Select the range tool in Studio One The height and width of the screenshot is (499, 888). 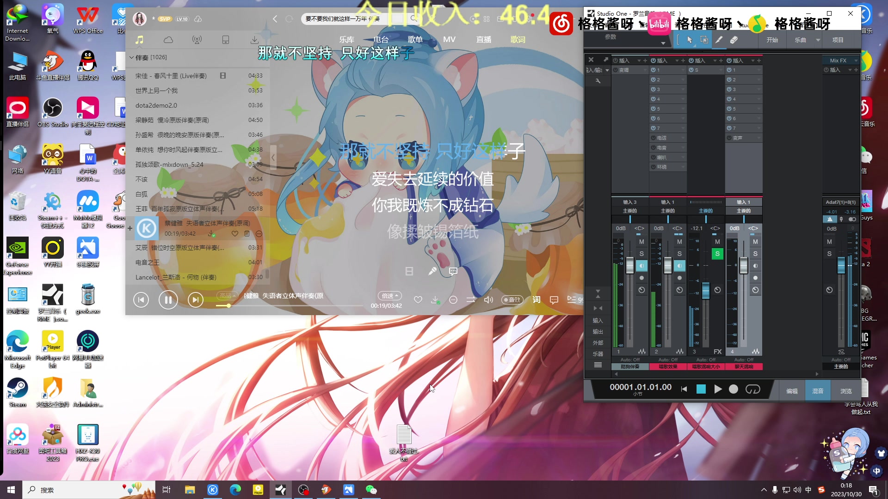[704, 40]
